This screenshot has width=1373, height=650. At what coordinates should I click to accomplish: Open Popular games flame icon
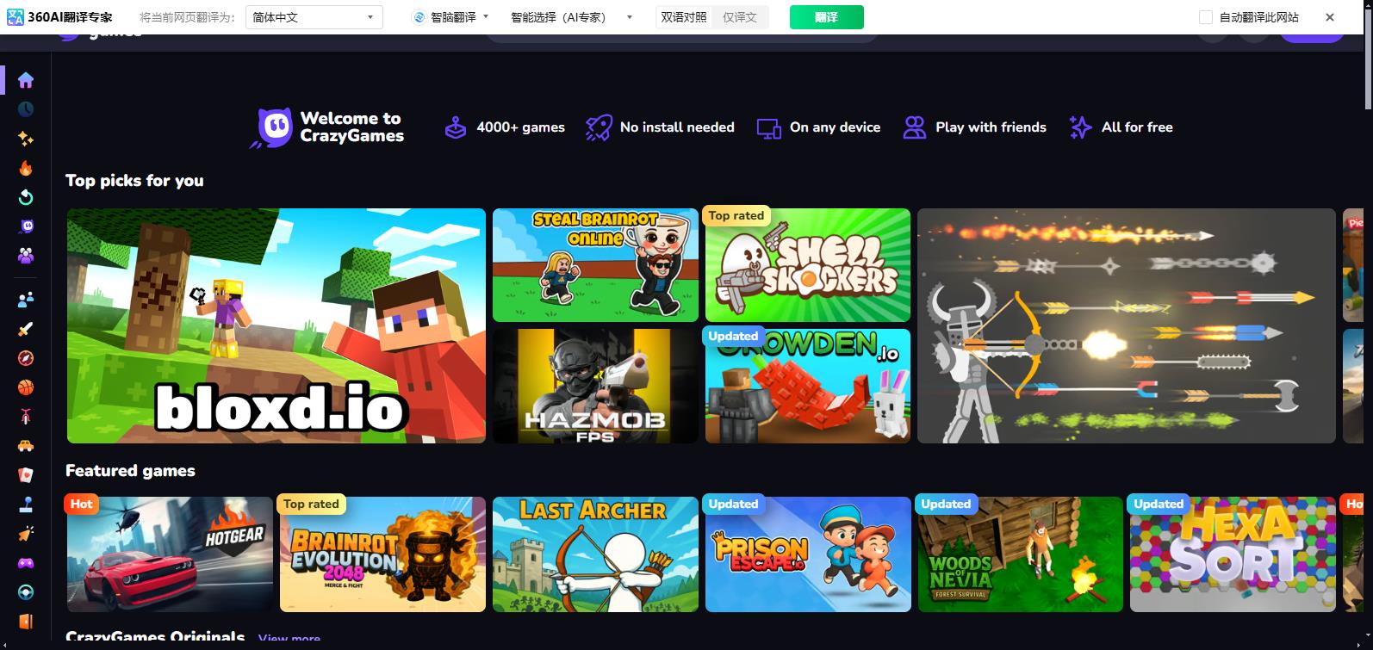(x=26, y=168)
